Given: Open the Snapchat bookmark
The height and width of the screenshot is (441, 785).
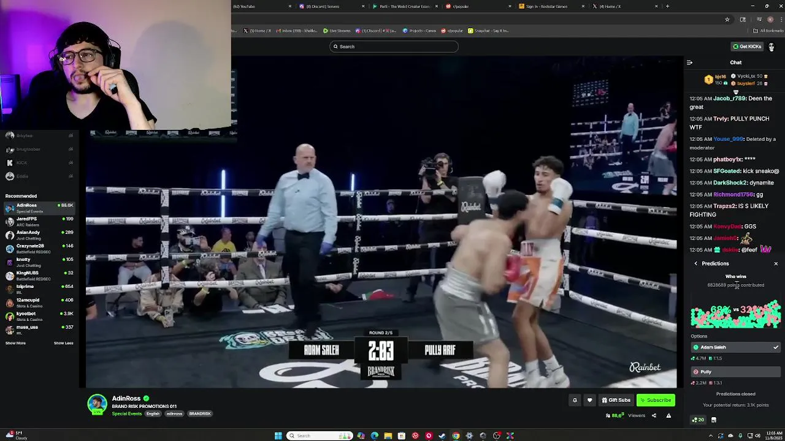Looking at the screenshot, I should [x=489, y=31].
